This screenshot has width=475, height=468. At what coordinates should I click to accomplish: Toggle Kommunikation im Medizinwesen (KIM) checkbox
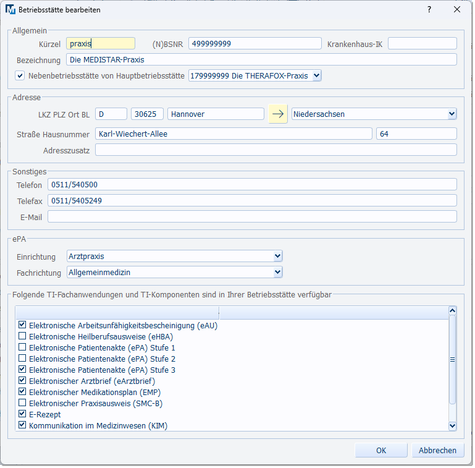[22, 425]
